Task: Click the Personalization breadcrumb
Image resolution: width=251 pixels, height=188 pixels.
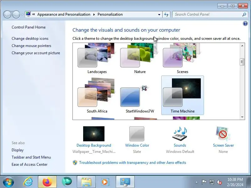Action: coord(110,14)
